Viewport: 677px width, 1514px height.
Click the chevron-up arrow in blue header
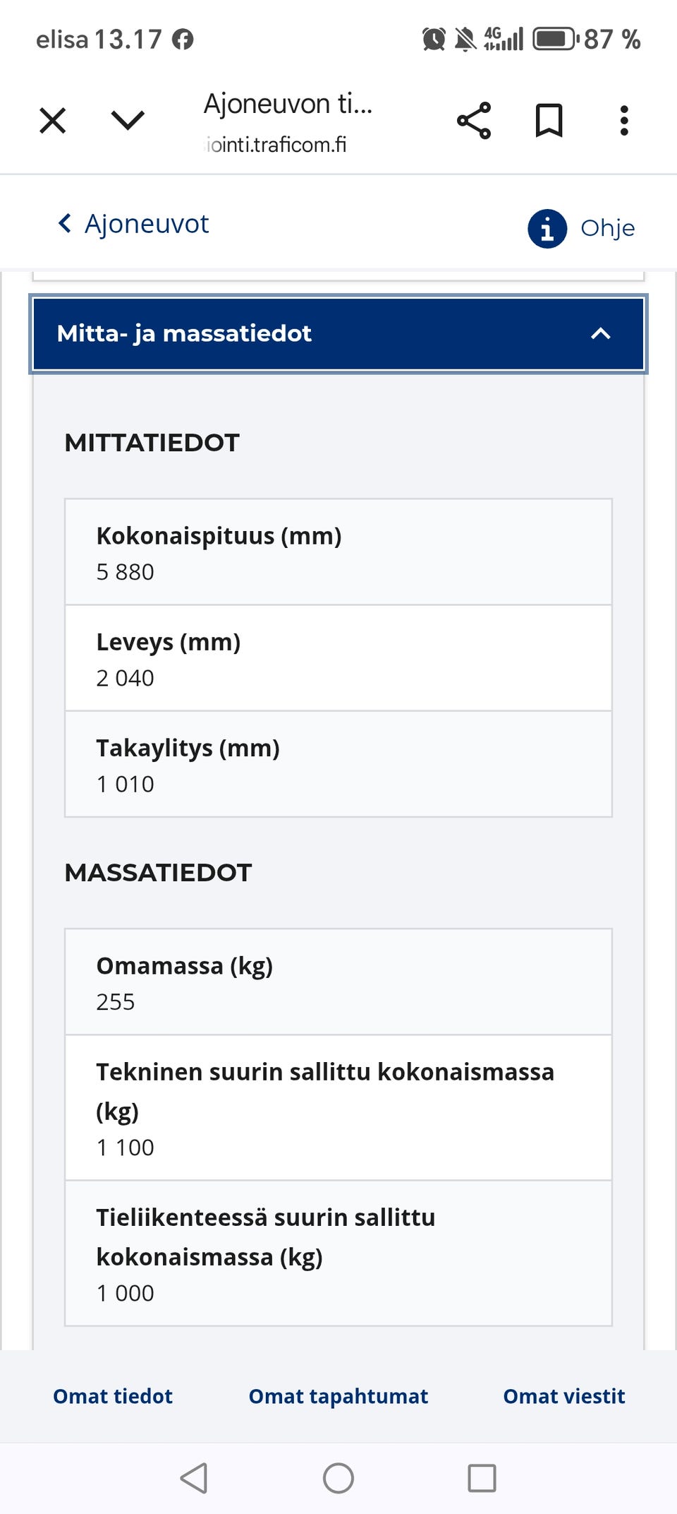pos(600,333)
